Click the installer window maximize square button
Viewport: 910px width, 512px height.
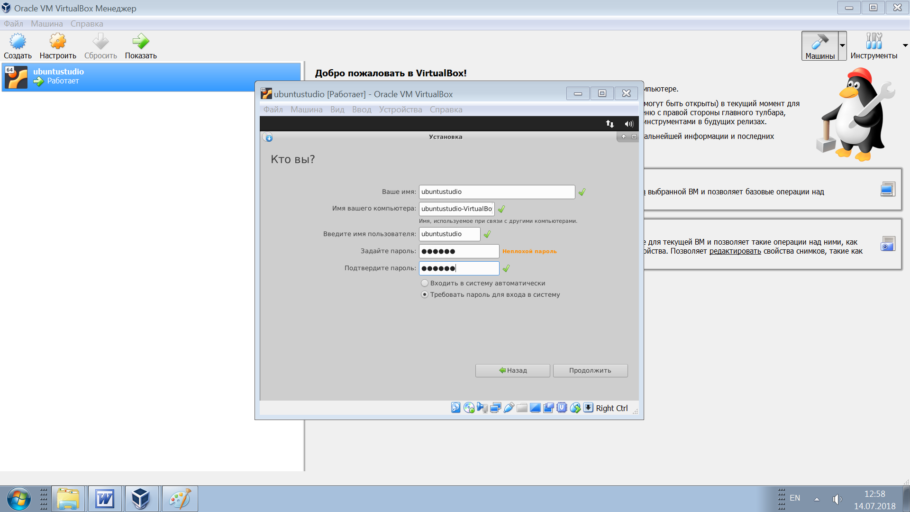(x=634, y=137)
